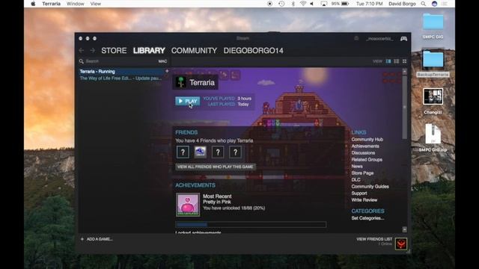Open VIEW FRIENDS LIST
Image resolution: width=479 pixels, height=269 pixels.
374,239
